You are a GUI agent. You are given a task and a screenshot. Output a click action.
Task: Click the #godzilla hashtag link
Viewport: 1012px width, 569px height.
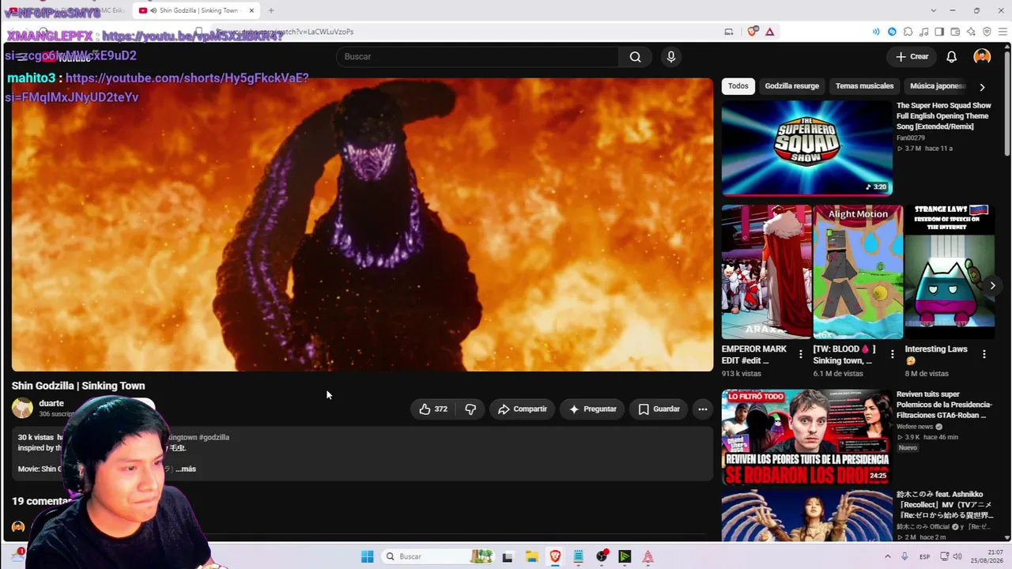pos(214,437)
